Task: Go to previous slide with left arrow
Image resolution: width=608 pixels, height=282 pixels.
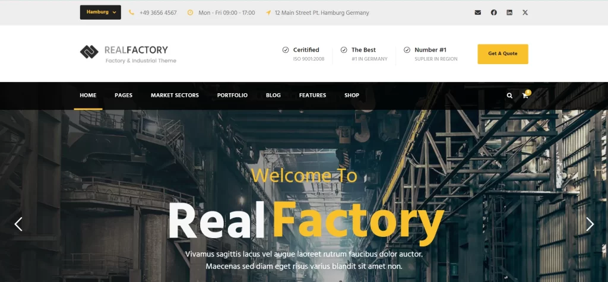Action: [18, 224]
